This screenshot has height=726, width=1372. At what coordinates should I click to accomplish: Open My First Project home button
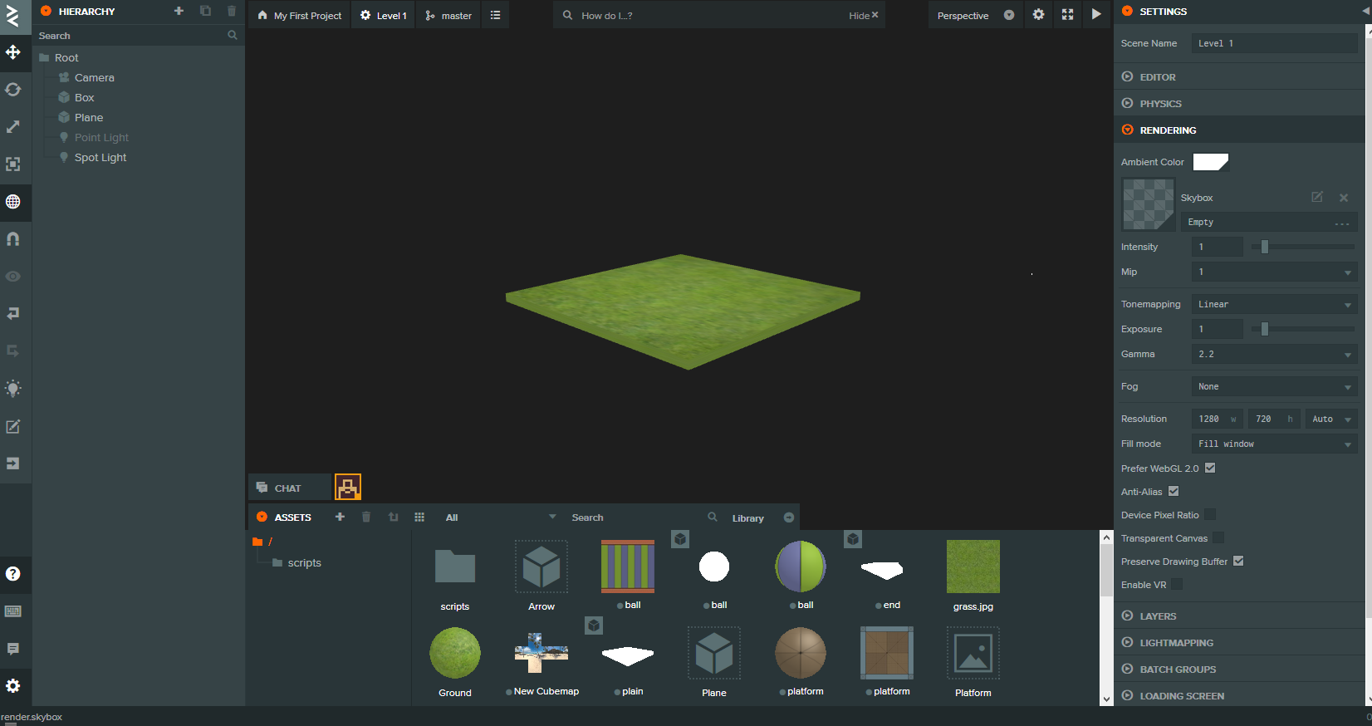tap(300, 15)
